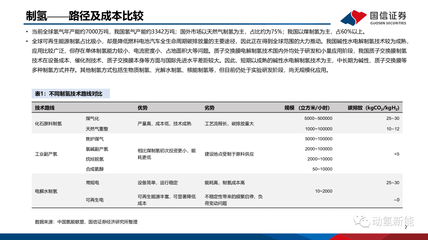Viewport: 428px width, 240px height.
Task: Click the 优势 column header
Action: coord(143,108)
